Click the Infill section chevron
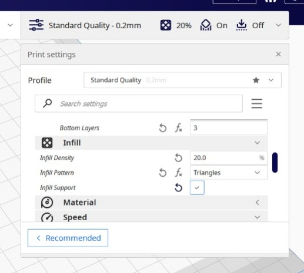This screenshot has width=304, height=273. pyautogui.click(x=257, y=143)
